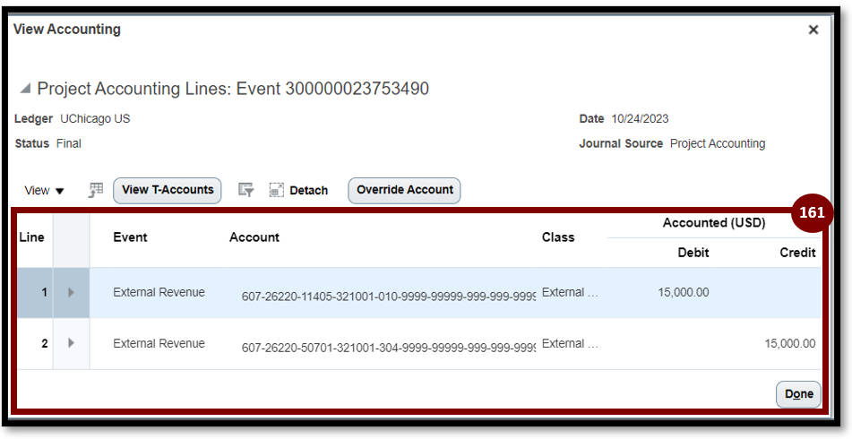852x439 pixels.
Task: Open the View dropdown menu
Action: tap(44, 191)
